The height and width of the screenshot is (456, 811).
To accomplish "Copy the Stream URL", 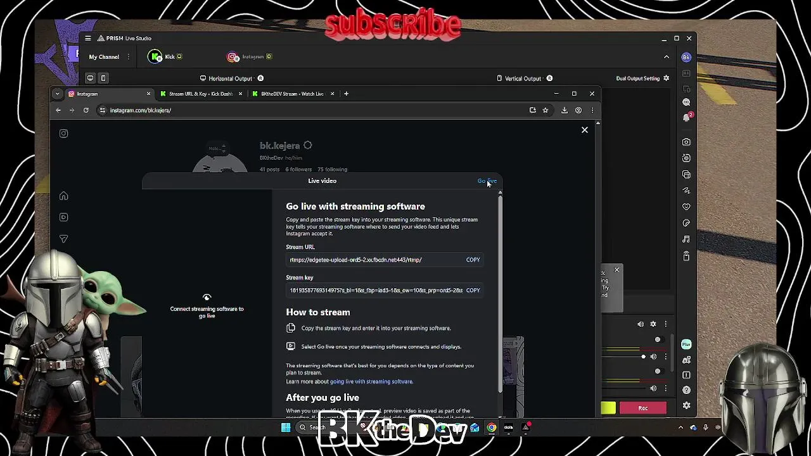I will (473, 260).
